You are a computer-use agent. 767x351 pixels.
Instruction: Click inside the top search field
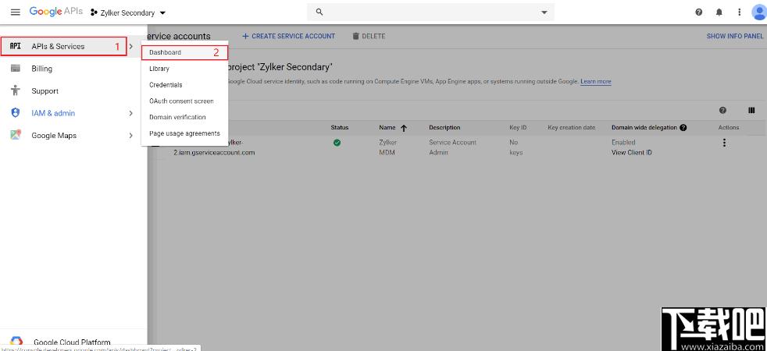pos(430,12)
